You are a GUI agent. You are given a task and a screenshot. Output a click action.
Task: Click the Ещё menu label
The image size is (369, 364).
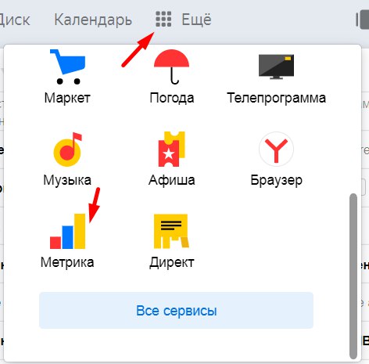click(x=196, y=20)
